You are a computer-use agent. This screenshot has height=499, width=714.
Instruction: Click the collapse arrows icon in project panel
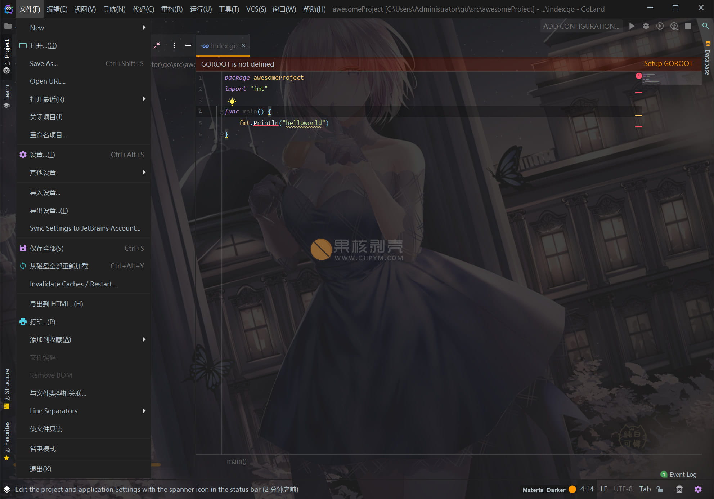[157, 45]
